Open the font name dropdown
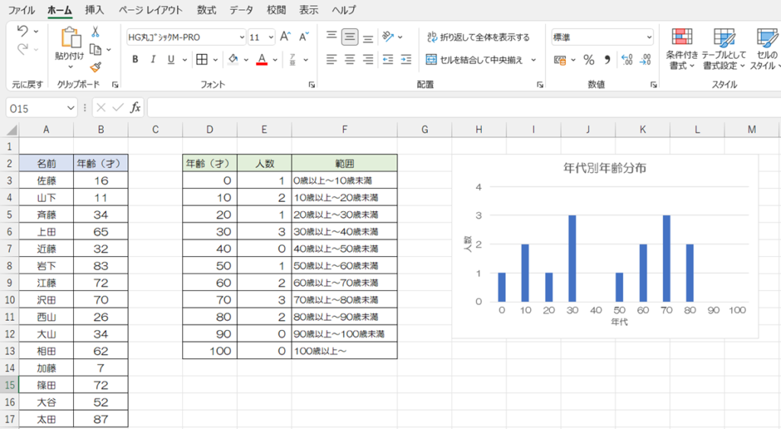The width and height of the screenshot is (781, 429). click(242, 37)
